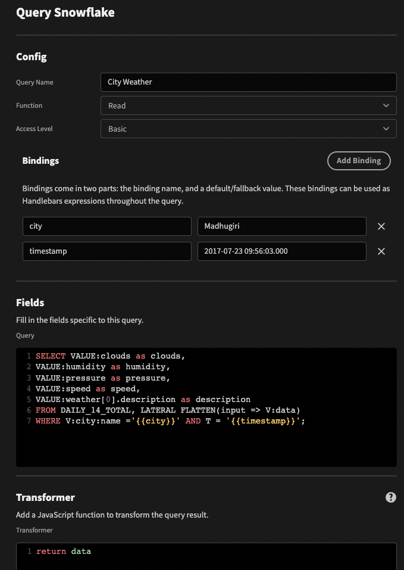This screenshot has width=404, height=570.
Task: Click the VALUE:humidity line in query editor
Action: (x=103, y=367)
